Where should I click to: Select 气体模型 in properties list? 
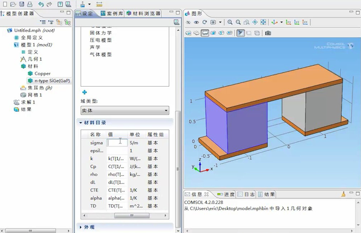[x=100, y=55]
